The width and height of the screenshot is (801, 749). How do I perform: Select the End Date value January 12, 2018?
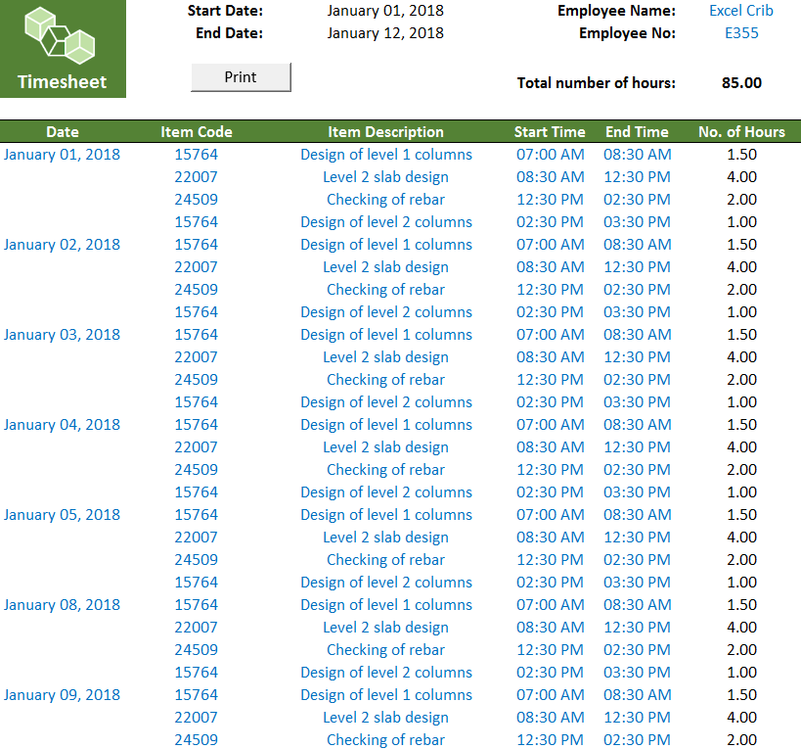pyautogui.click(x=384, y=33)
